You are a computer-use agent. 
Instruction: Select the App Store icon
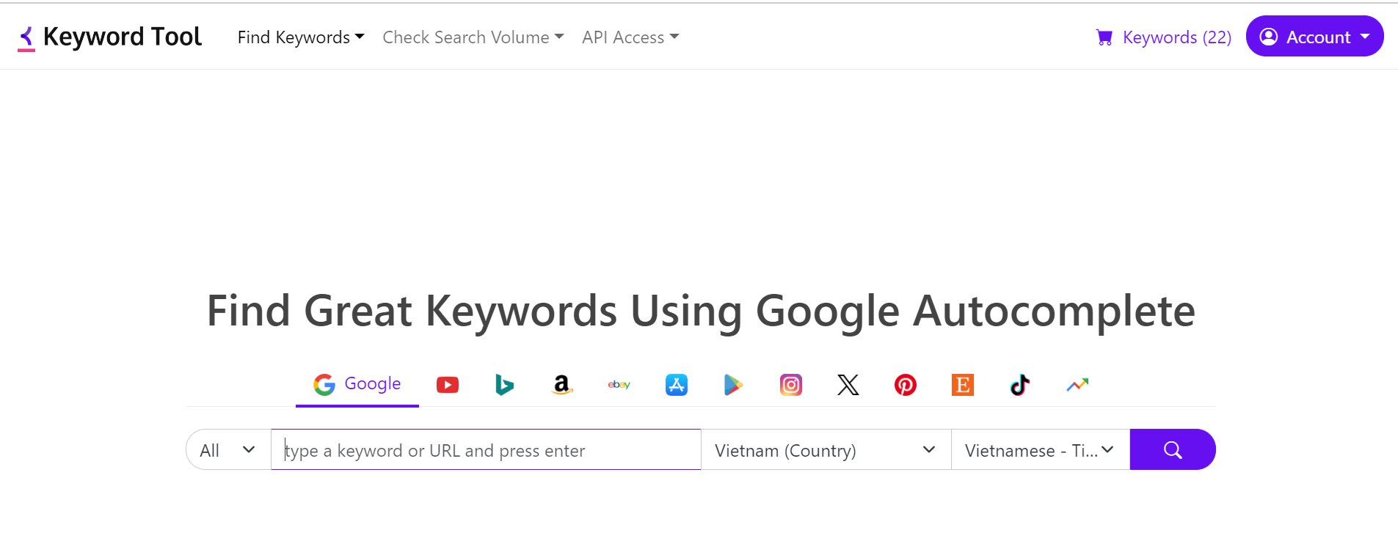click(676, 385)
